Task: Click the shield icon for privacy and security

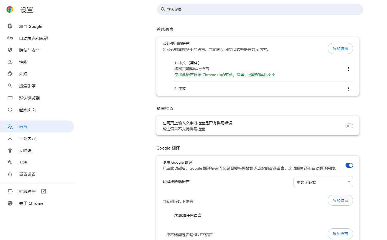Action: pyautogui.click(x=10, y=50)
